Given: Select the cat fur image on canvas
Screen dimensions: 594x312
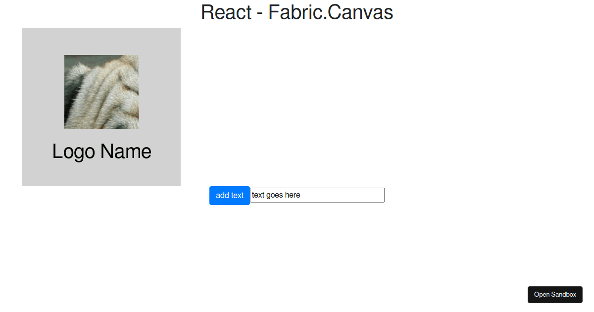Looking at the screenshot, I should click(101, 92).
